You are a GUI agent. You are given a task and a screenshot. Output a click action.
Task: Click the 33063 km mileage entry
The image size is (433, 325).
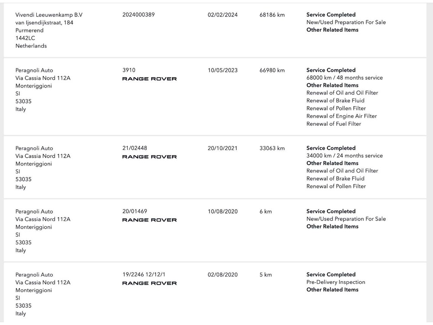[272, 148]
